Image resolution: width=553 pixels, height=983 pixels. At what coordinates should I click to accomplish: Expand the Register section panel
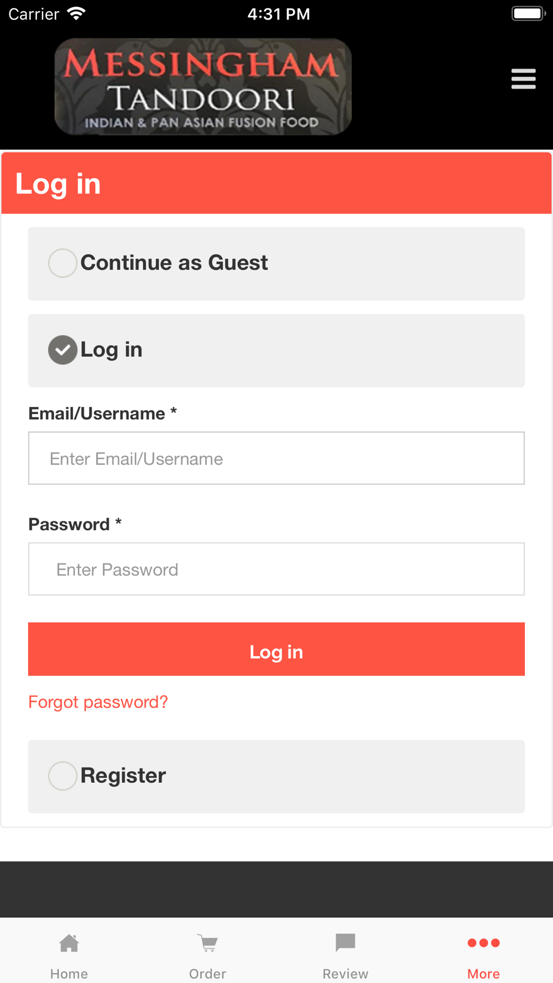tap(276, 776)
